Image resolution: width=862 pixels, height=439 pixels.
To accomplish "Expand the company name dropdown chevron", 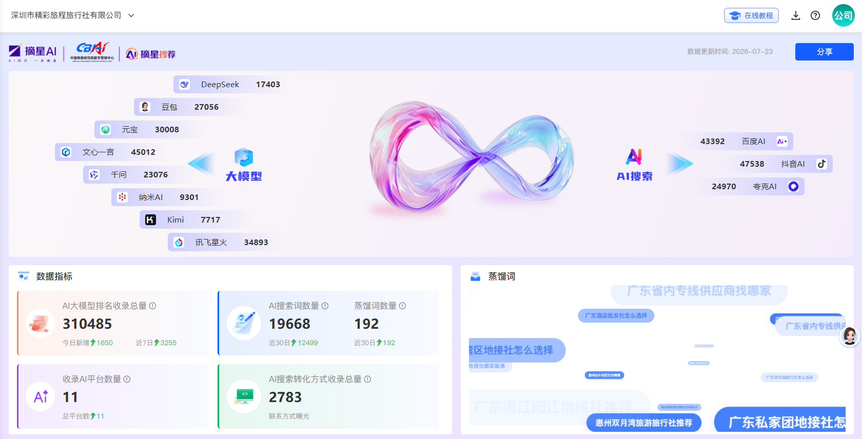I will pyautogui.click(x=131, y=15).
